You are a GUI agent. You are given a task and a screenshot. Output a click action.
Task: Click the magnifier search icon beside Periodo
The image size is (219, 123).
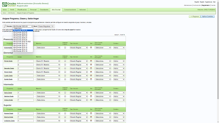(x=5, y=26)
